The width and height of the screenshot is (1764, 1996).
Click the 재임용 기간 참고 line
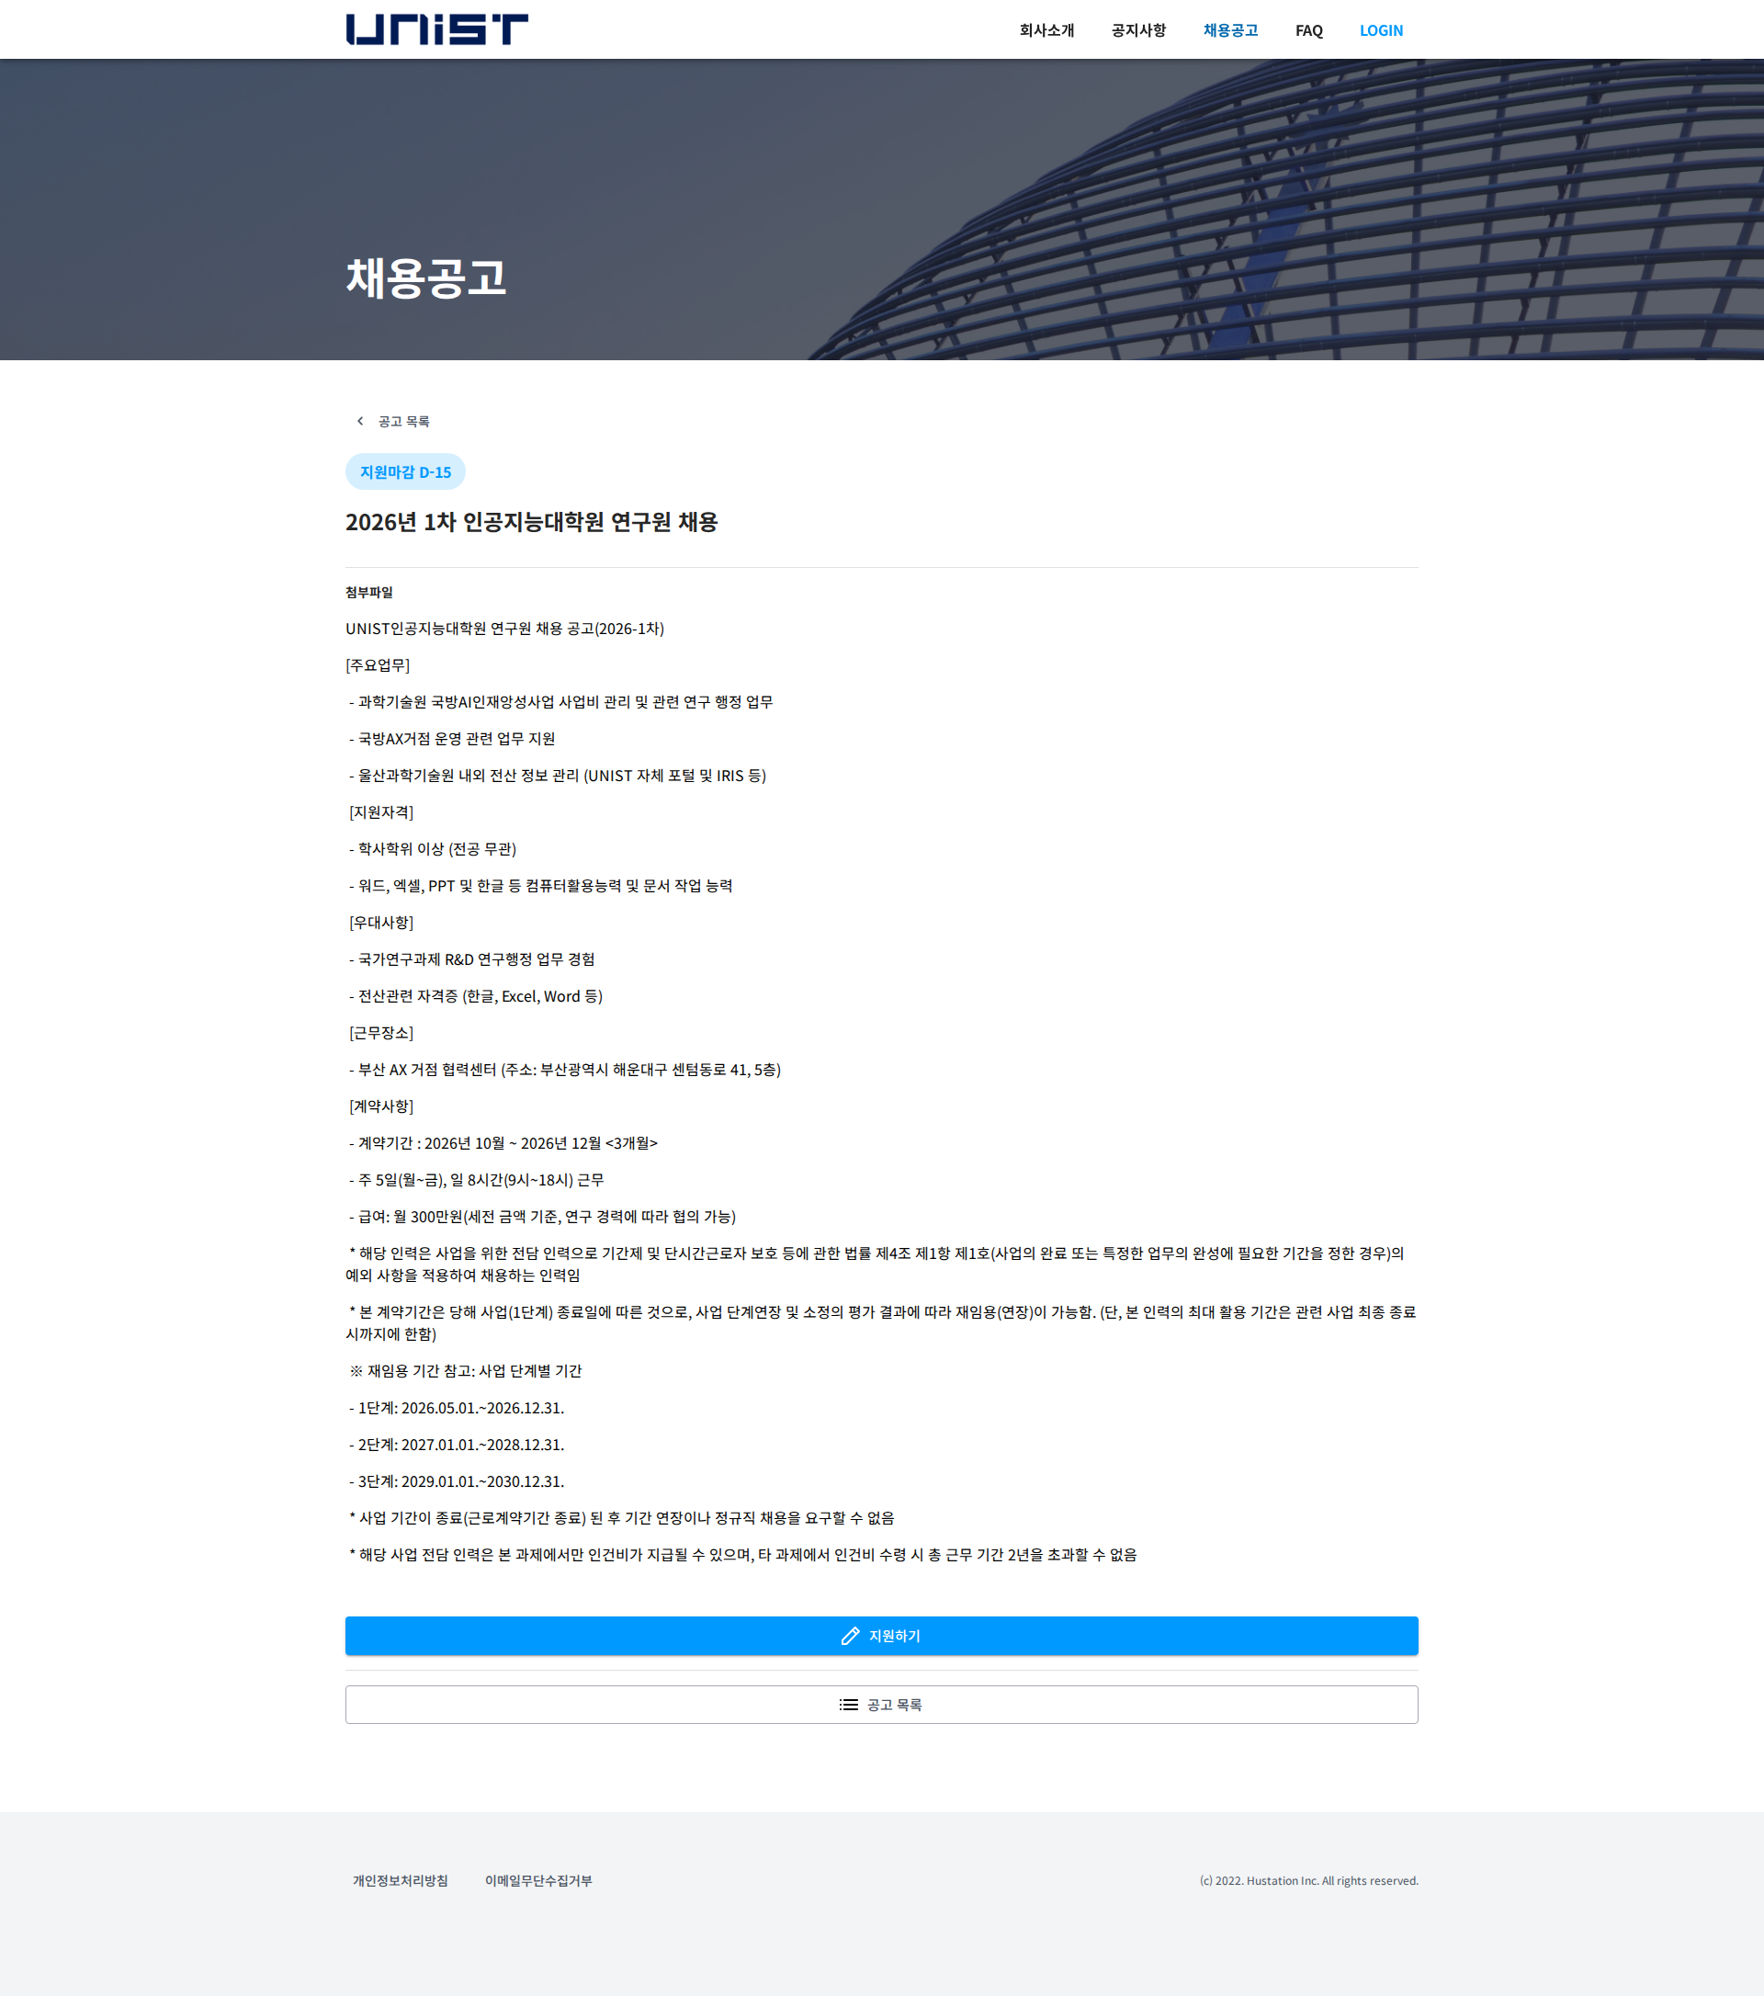coord(466,1372)
